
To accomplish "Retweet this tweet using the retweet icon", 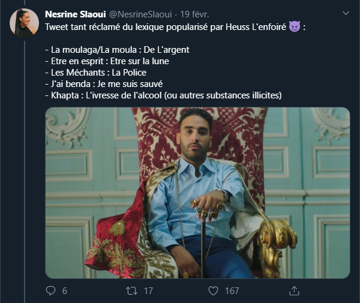I will pyautogui.click(x=131, y=290).
